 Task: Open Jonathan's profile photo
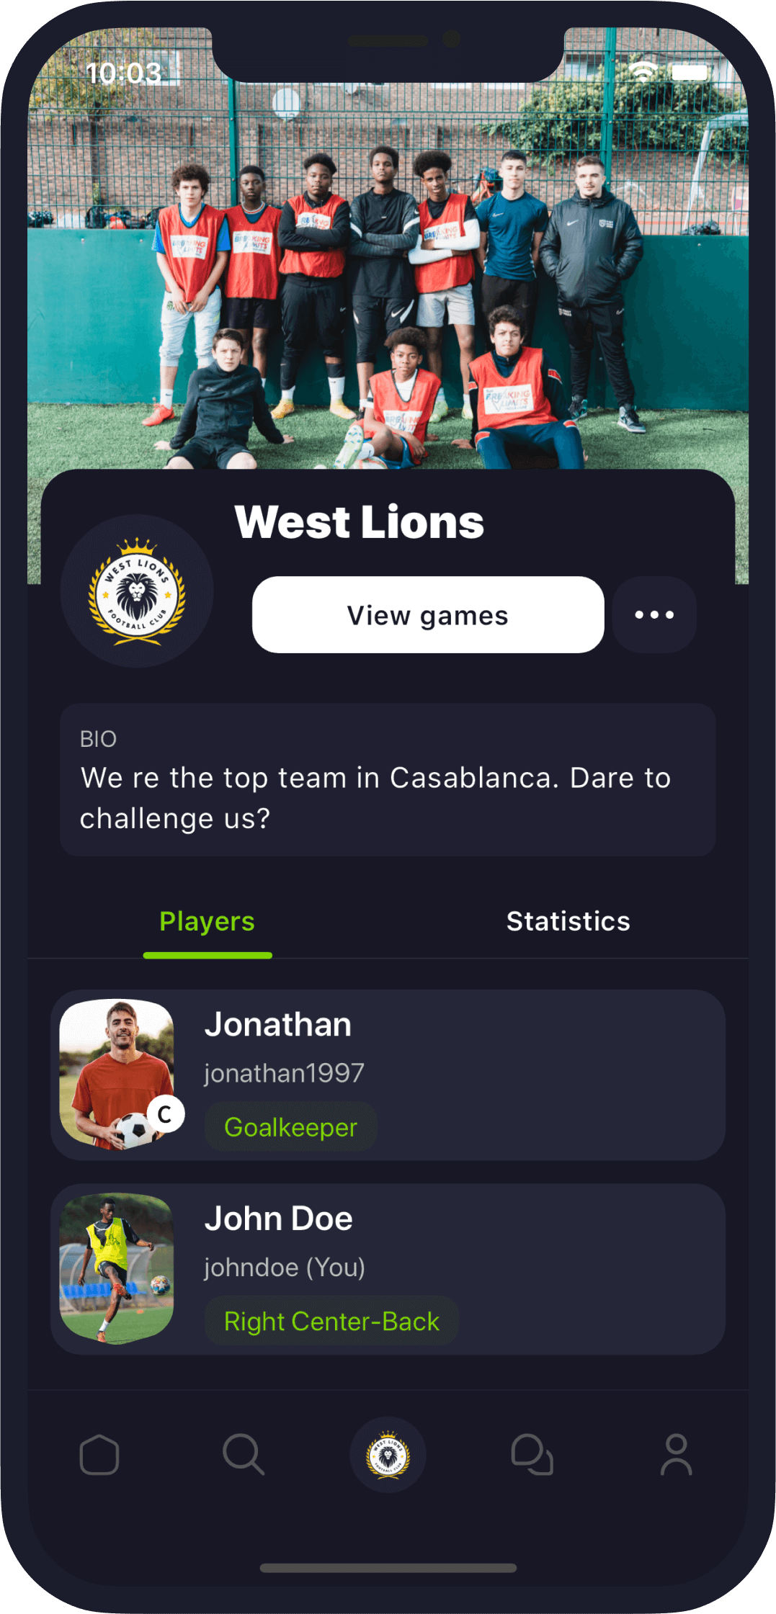click(x=117, y=1073)
